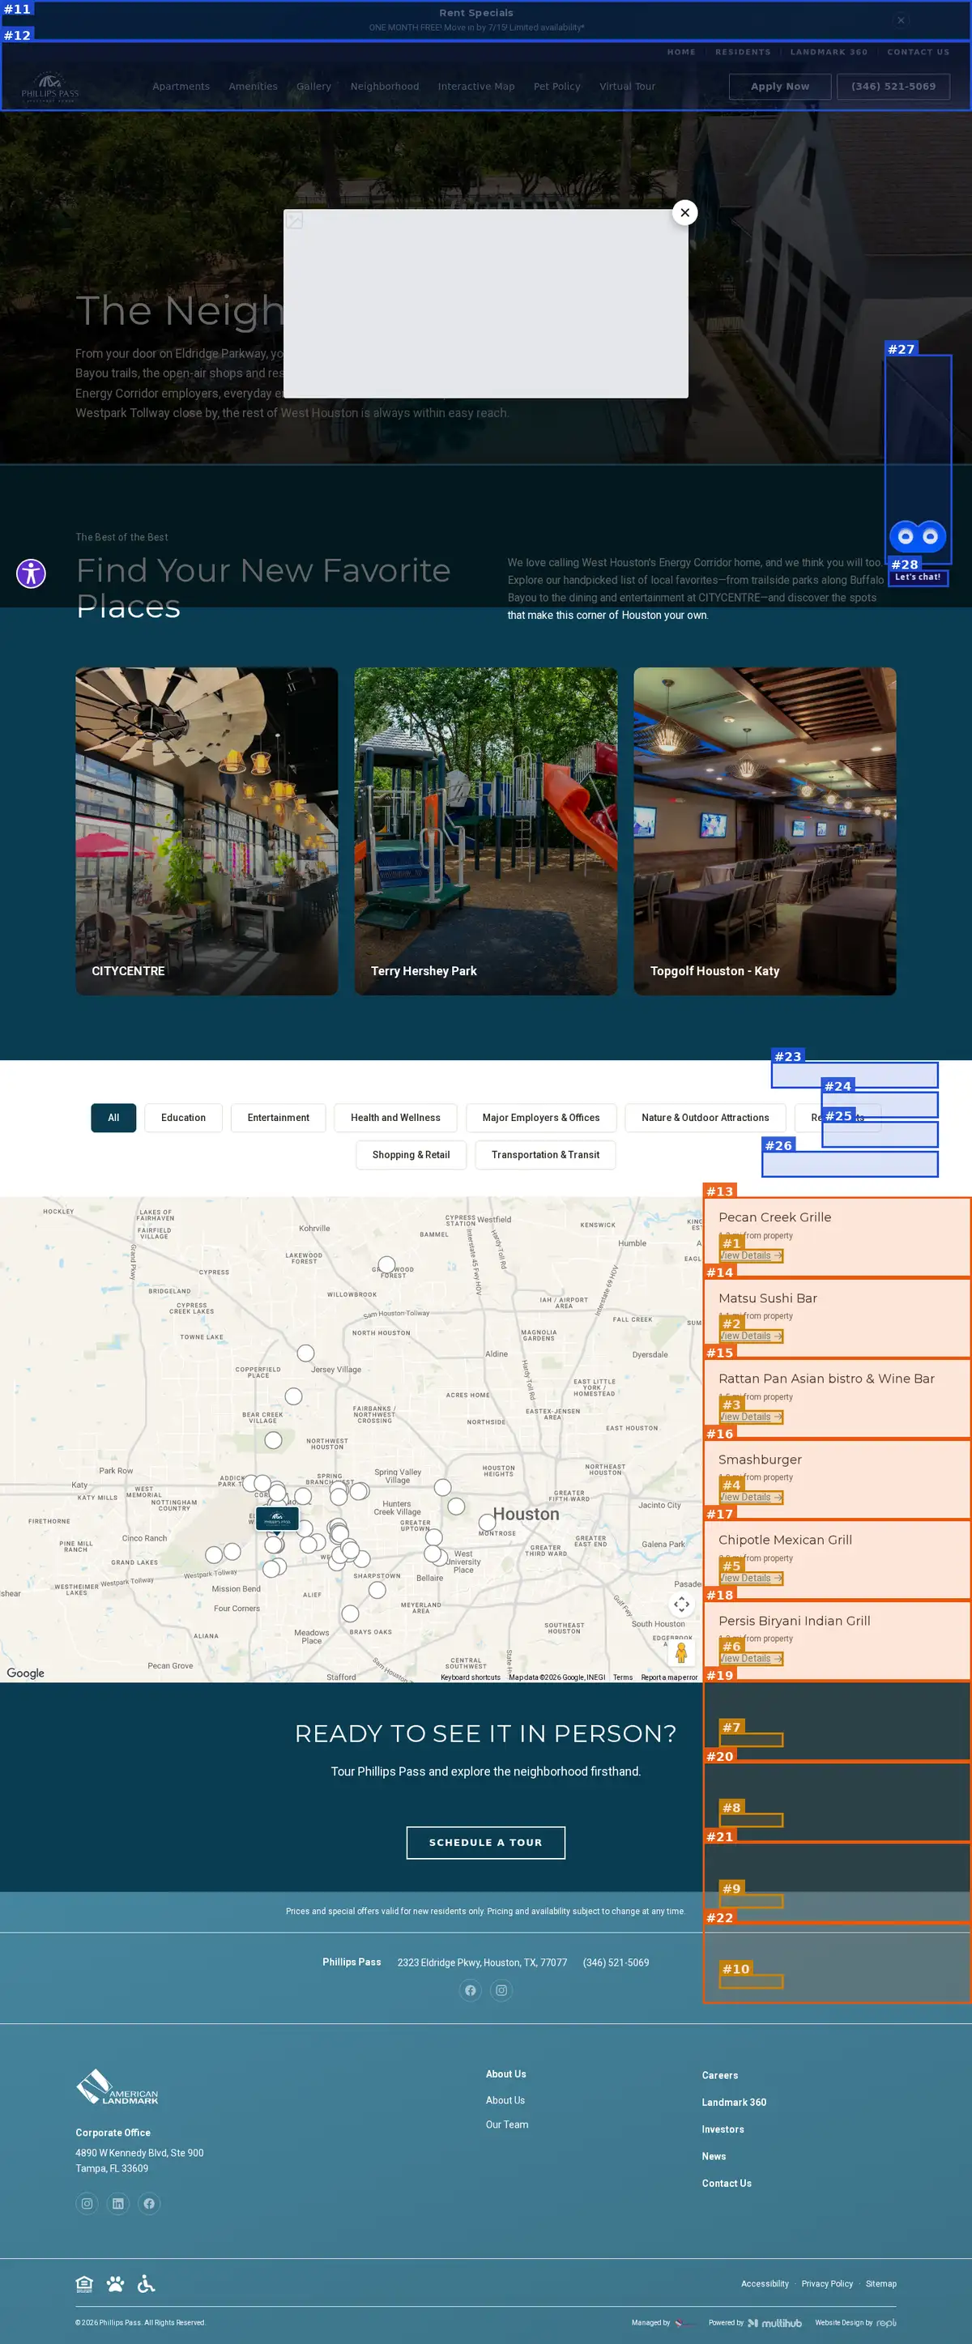Click Keyboard shortcuts on the map

click(x=471, y=1677)
